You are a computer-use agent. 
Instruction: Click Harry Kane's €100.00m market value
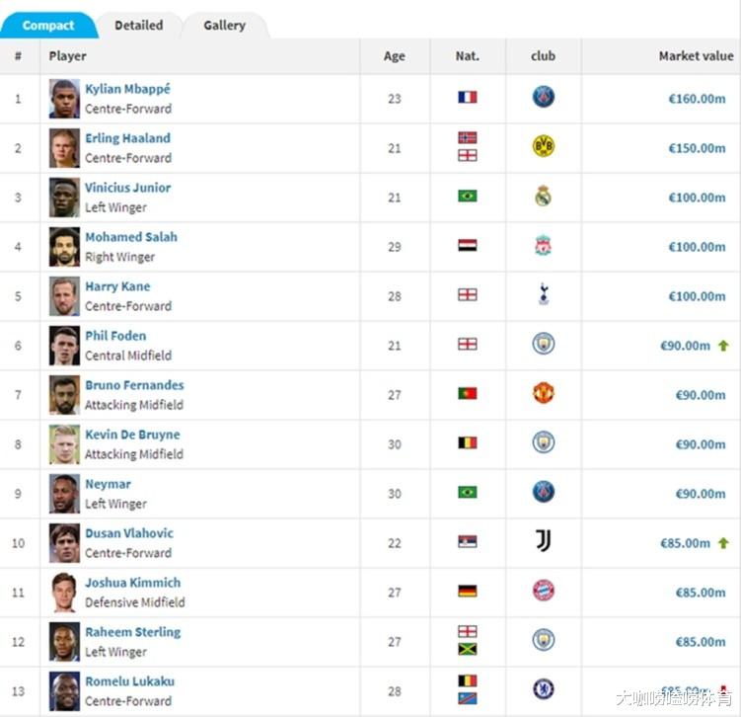(697, 296)
